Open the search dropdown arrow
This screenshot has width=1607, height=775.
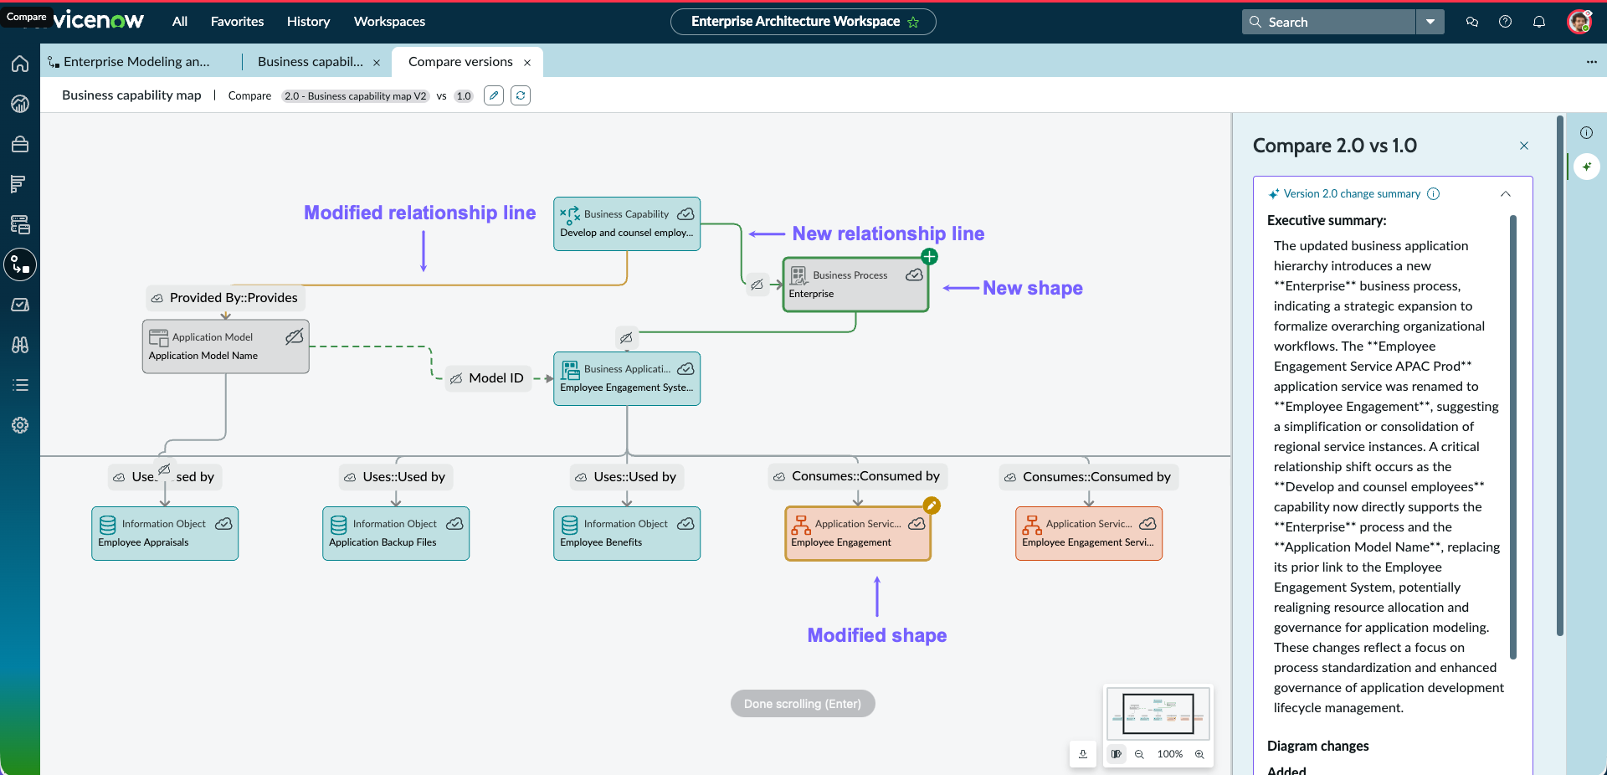pos(1430,22)
